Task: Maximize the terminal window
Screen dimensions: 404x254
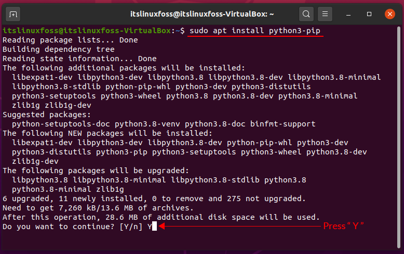Action: tap(369, 14)
